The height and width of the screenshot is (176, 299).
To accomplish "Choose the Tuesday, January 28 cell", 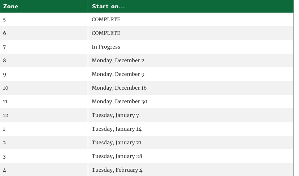I will 117,156.
